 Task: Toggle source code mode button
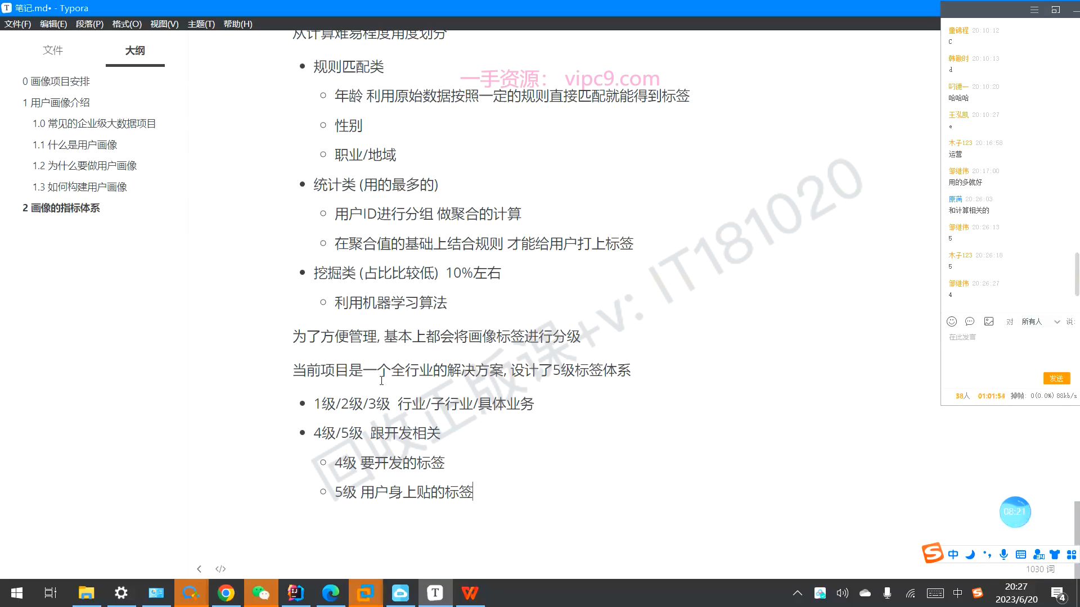coord(220,569)
